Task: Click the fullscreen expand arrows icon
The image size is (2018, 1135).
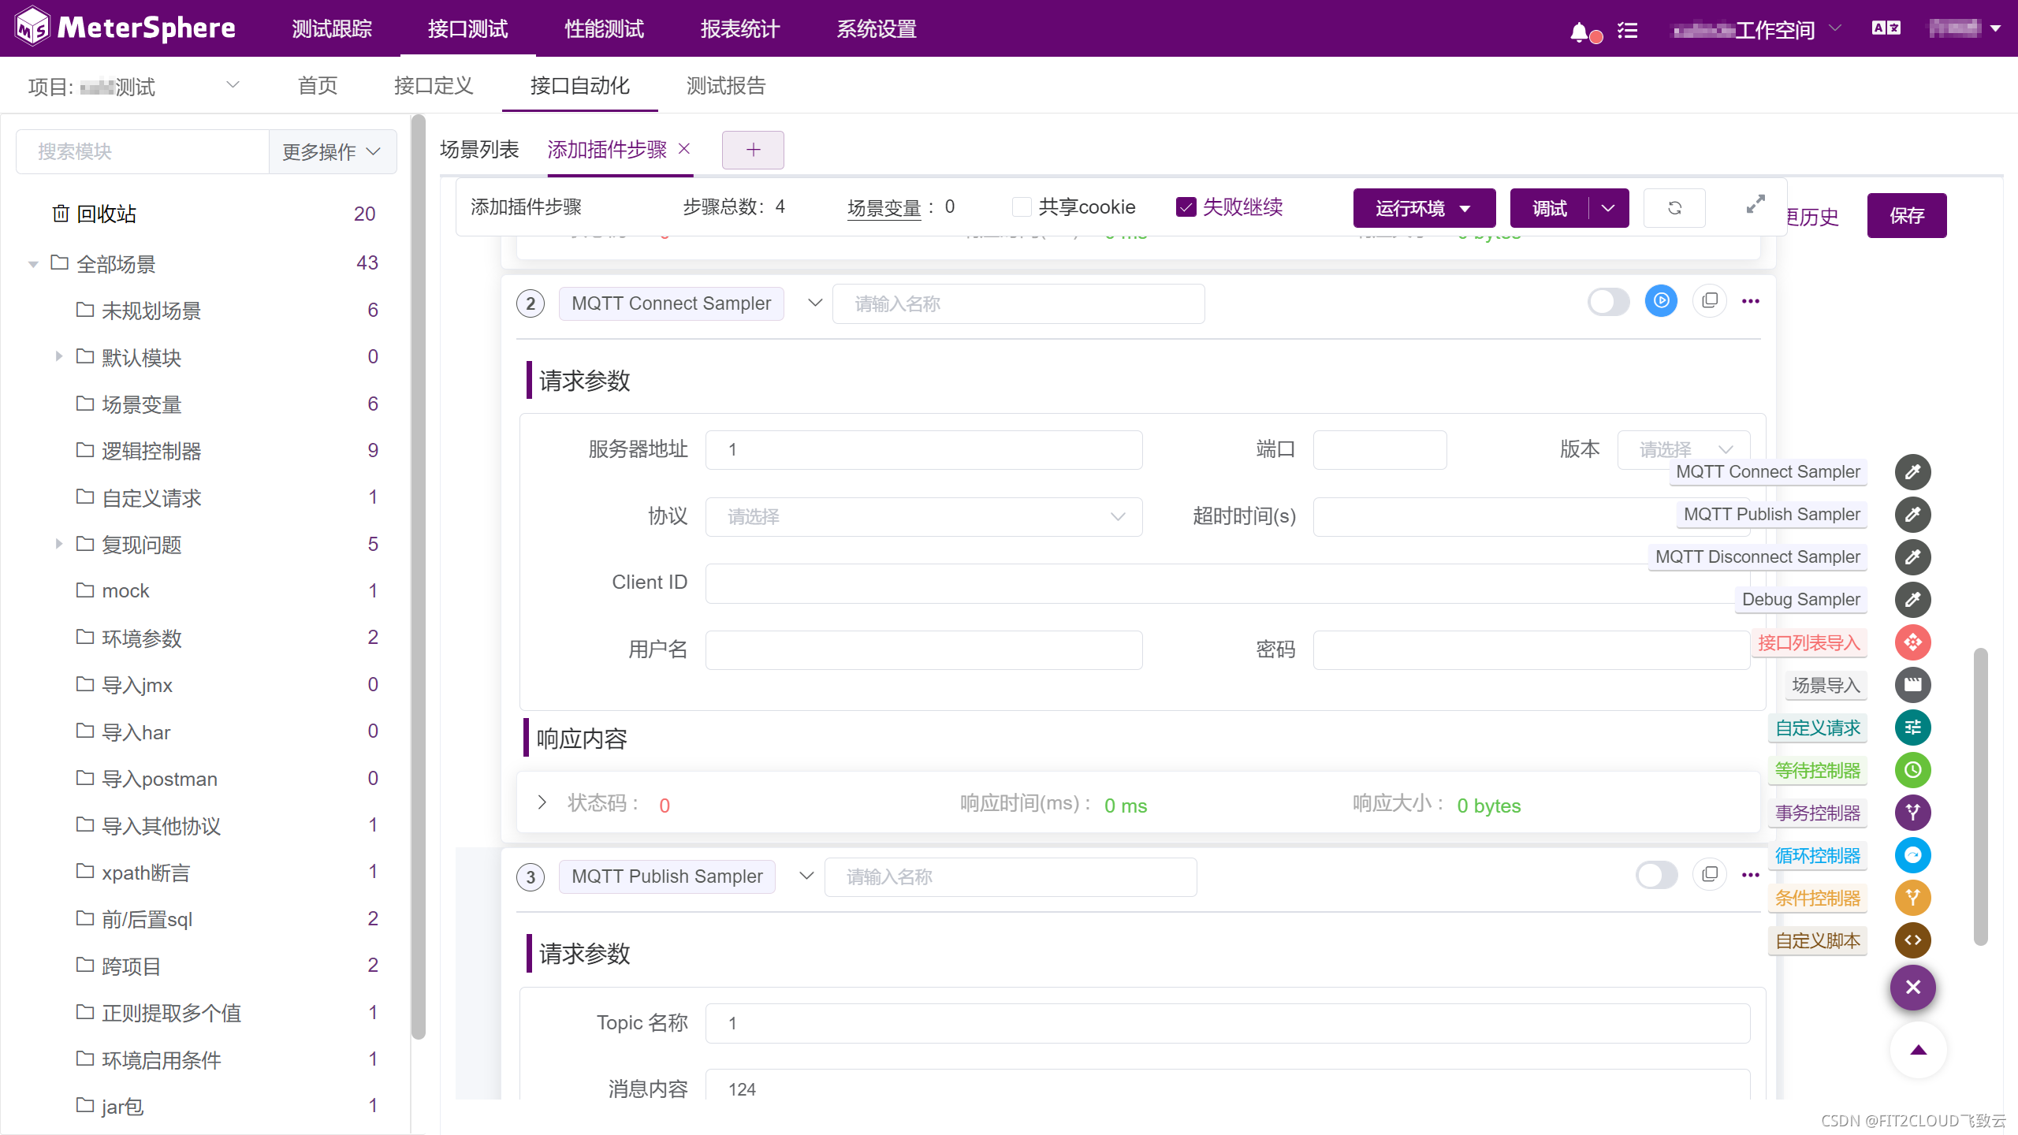Action: pos(1756,204)
